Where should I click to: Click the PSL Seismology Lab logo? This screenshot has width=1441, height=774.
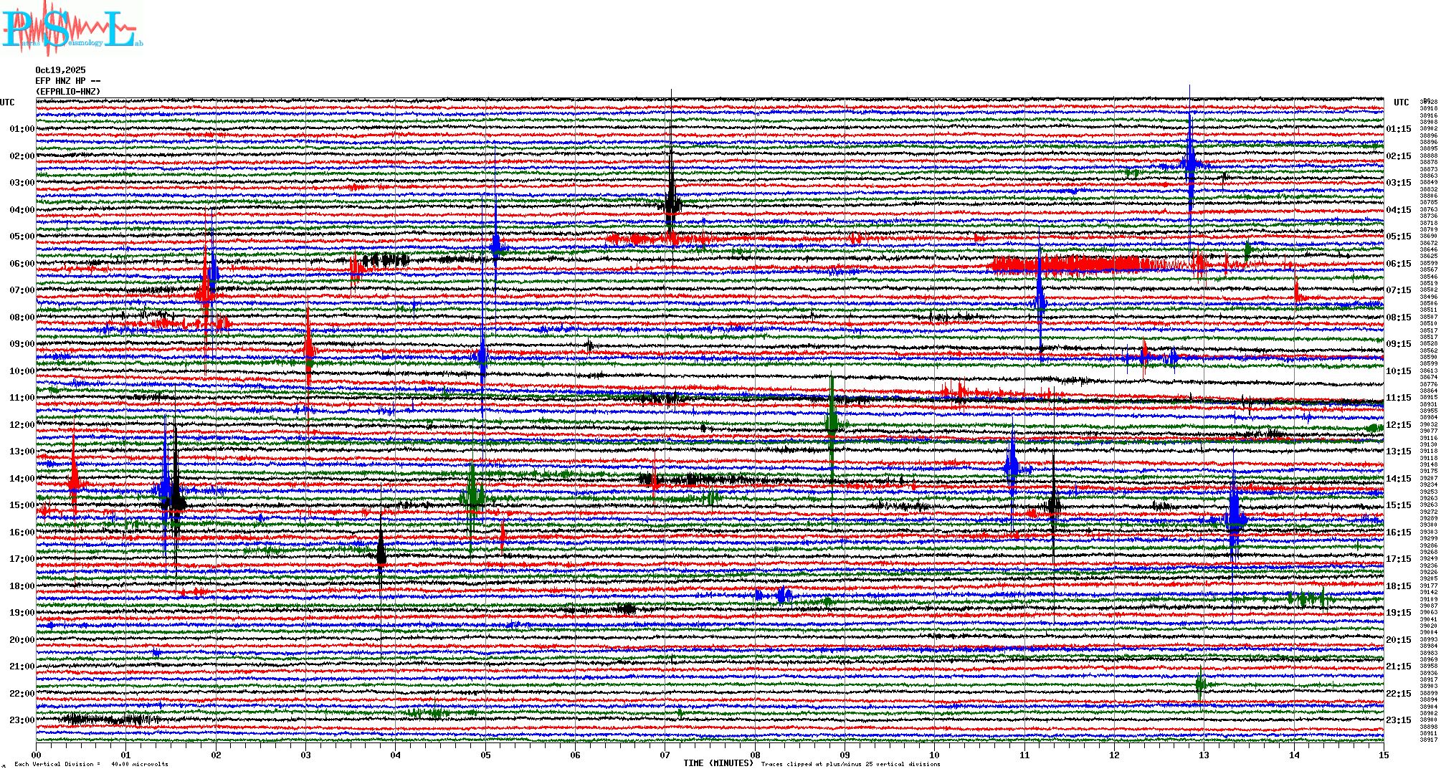[72, 30]
